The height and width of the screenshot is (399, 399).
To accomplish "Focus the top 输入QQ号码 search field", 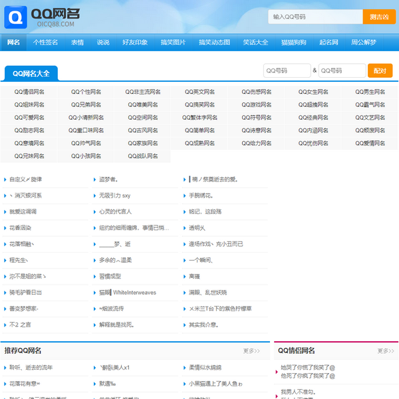I will (x=315, y=17).
